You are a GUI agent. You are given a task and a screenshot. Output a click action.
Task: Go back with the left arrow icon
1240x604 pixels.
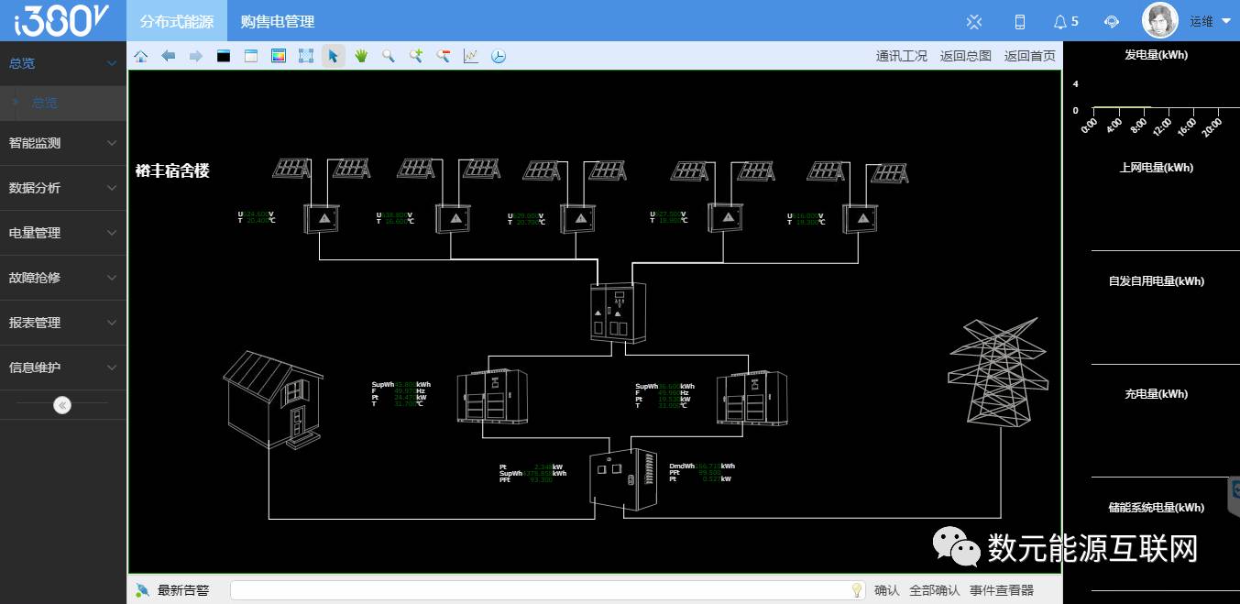pos(169,56)
